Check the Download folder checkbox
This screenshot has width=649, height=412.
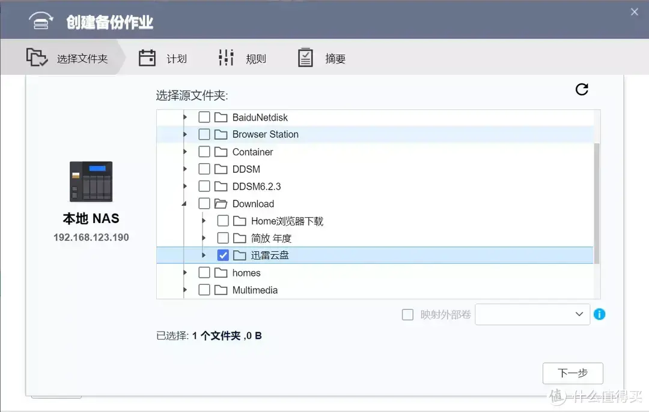click(x=204, y=203)
